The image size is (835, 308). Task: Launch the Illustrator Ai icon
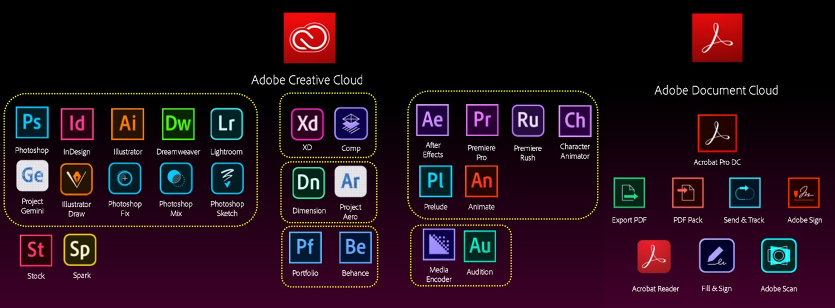128,124
